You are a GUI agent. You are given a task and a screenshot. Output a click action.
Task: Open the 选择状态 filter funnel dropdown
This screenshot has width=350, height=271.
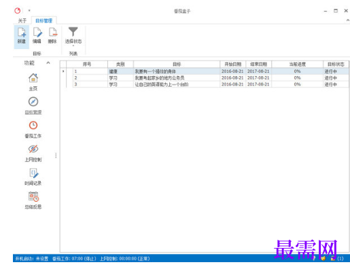(73, 36)
